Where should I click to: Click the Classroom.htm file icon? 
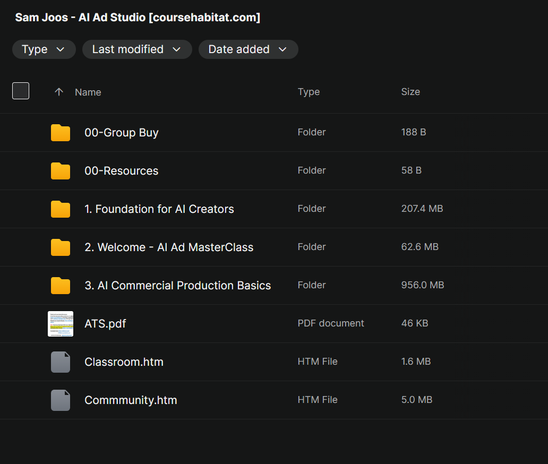click(x=61, y=362)
